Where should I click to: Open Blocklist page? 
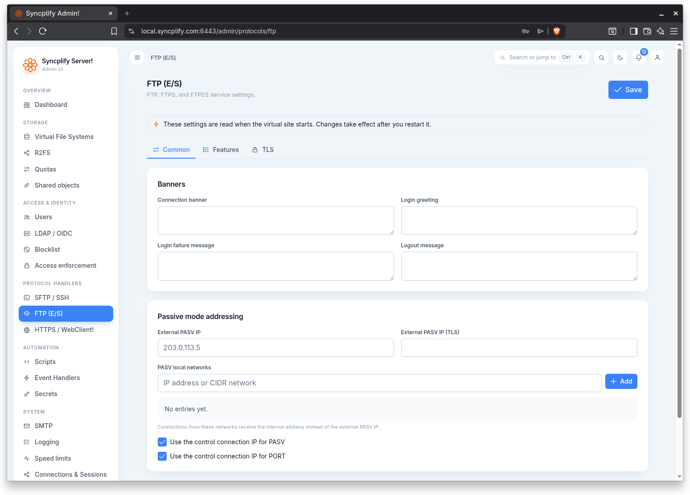coord(66,250)
